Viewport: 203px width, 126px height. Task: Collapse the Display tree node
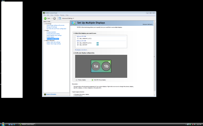[44, 31]
